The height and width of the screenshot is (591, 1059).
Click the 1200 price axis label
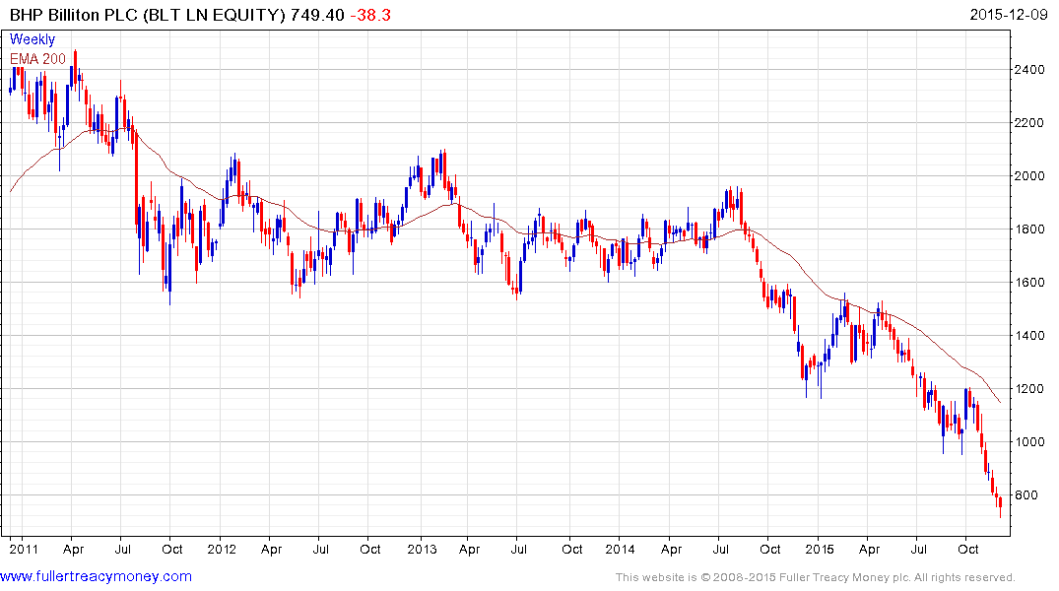point(1029,389)
